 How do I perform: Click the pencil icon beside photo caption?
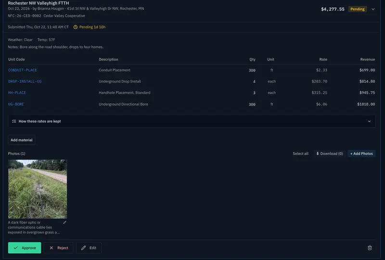[64, 223]
